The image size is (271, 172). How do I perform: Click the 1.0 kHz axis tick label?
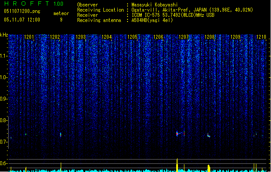(x=3, y=77)
